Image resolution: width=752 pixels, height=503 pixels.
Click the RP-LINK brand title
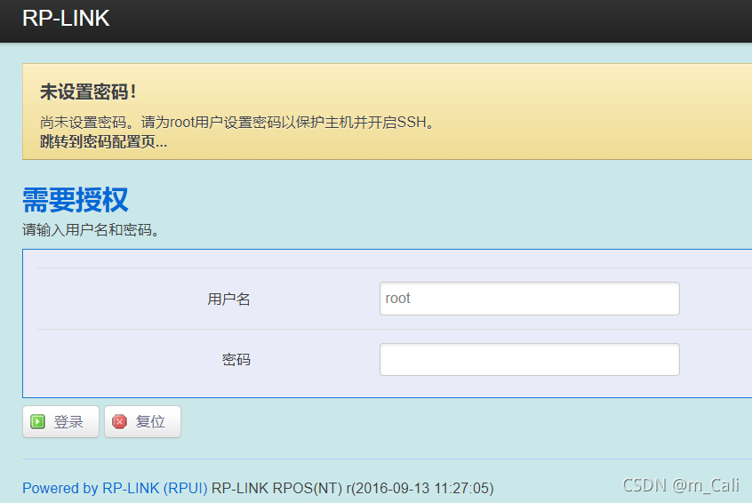(x=66, y=19)
